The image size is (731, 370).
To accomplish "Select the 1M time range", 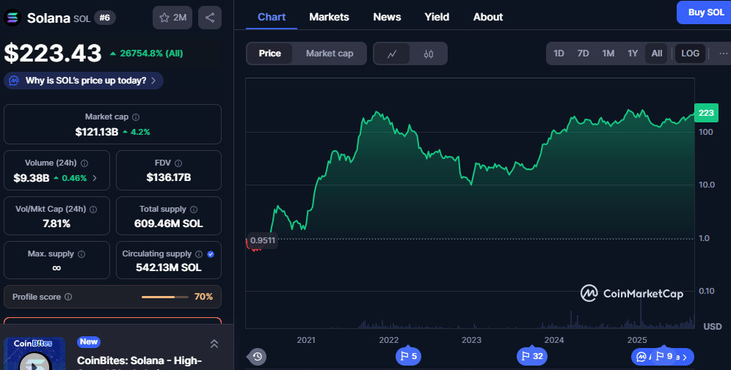I will pos(608,53).
